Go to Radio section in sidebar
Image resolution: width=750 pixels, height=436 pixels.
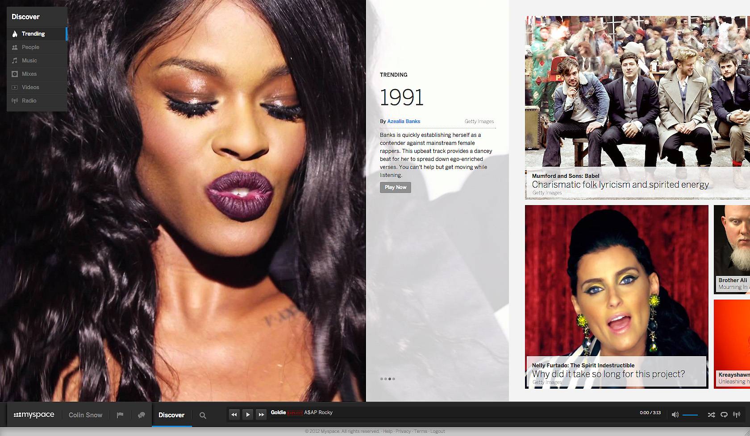coord(29,101)
